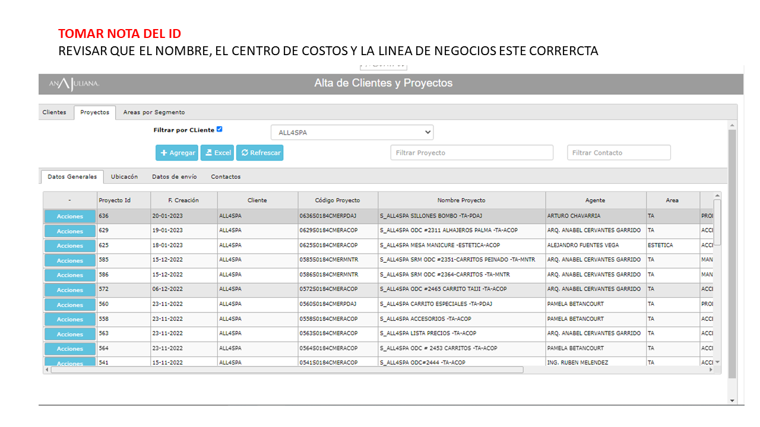Export the list with Excel button
Screen dimensions: 760x427
[x=217, y=153]
